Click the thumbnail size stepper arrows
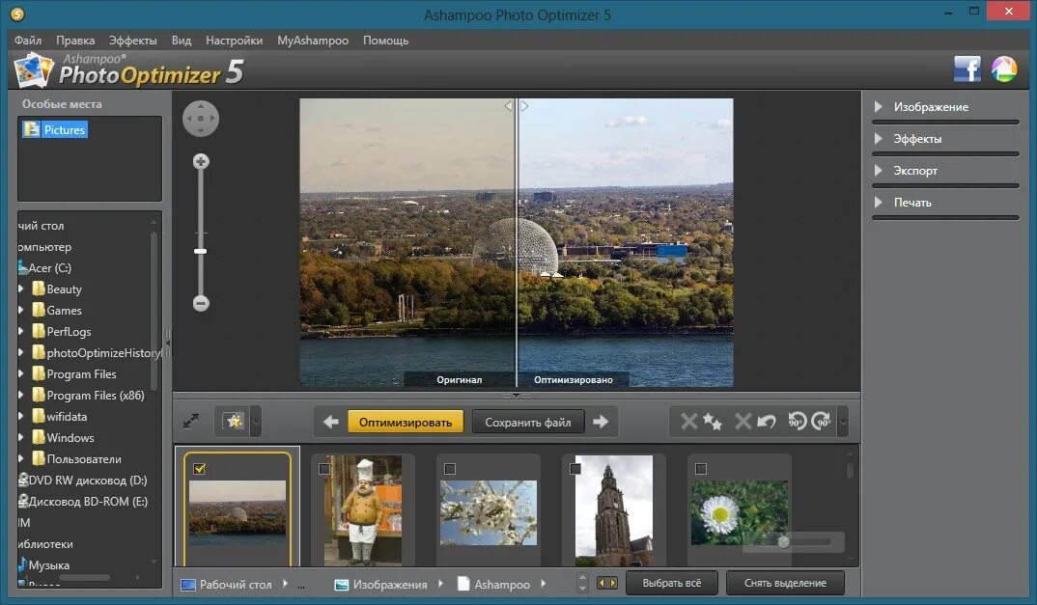The height and width of the screenshot is (605, 1037). coord(582,583)
